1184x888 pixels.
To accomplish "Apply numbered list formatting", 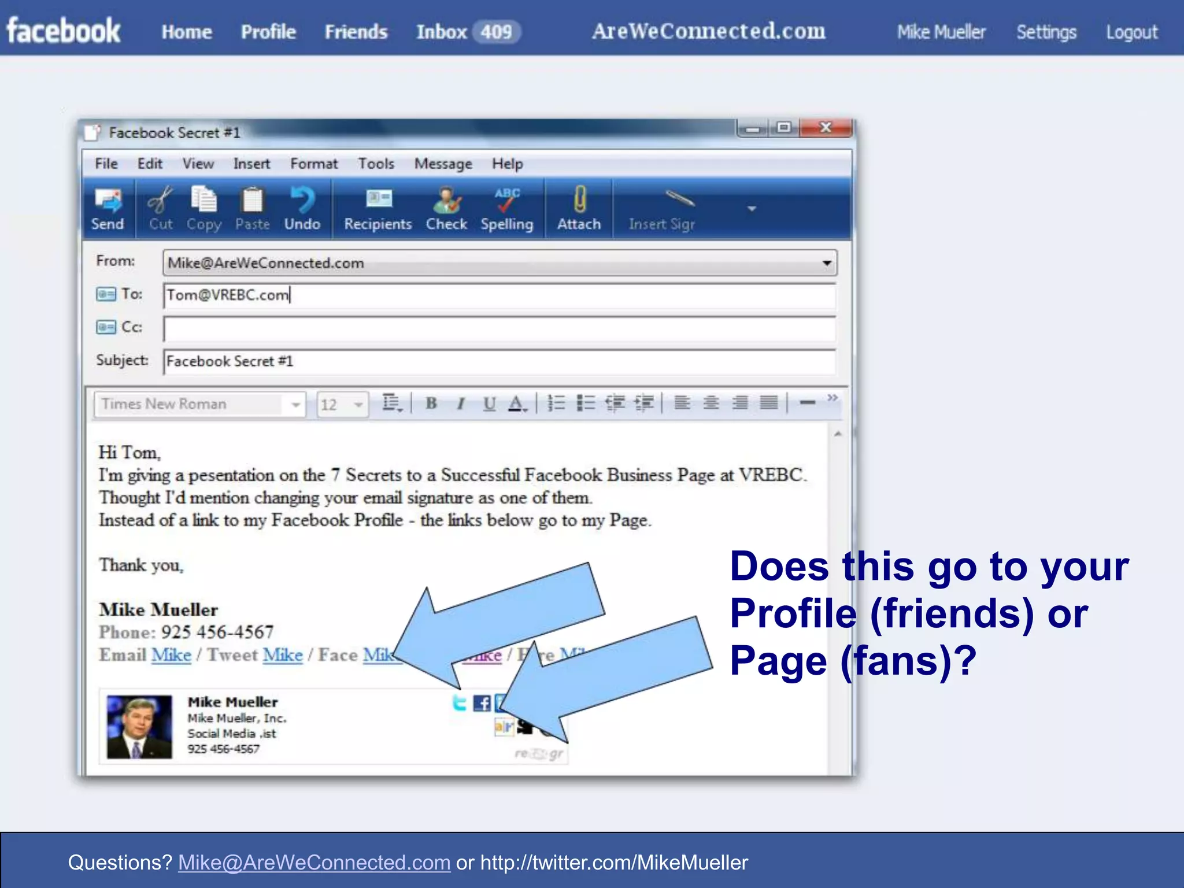I will coord(556,402).
